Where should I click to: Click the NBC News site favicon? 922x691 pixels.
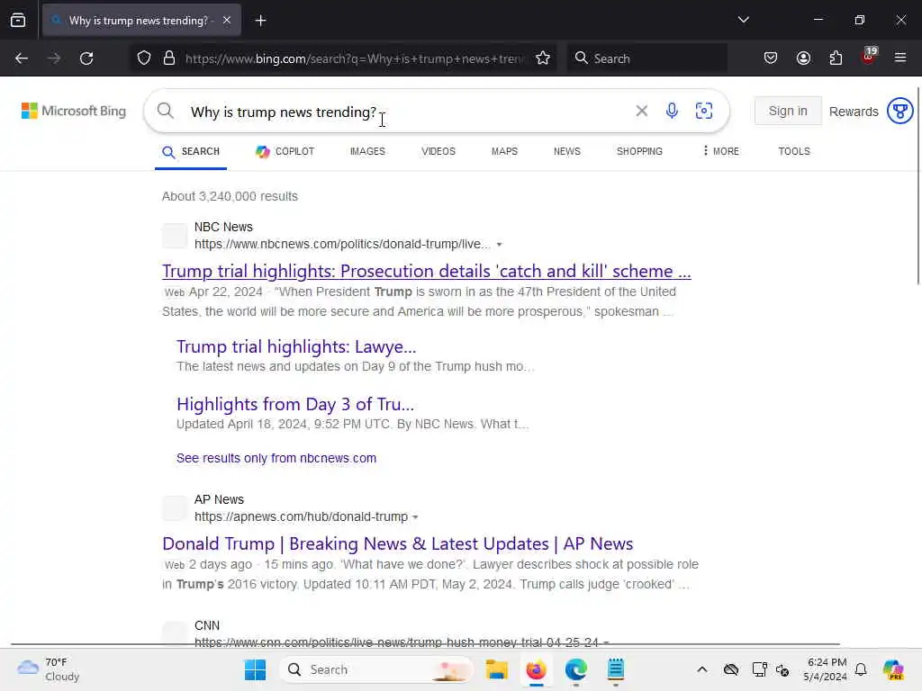(x=175, y=236)
